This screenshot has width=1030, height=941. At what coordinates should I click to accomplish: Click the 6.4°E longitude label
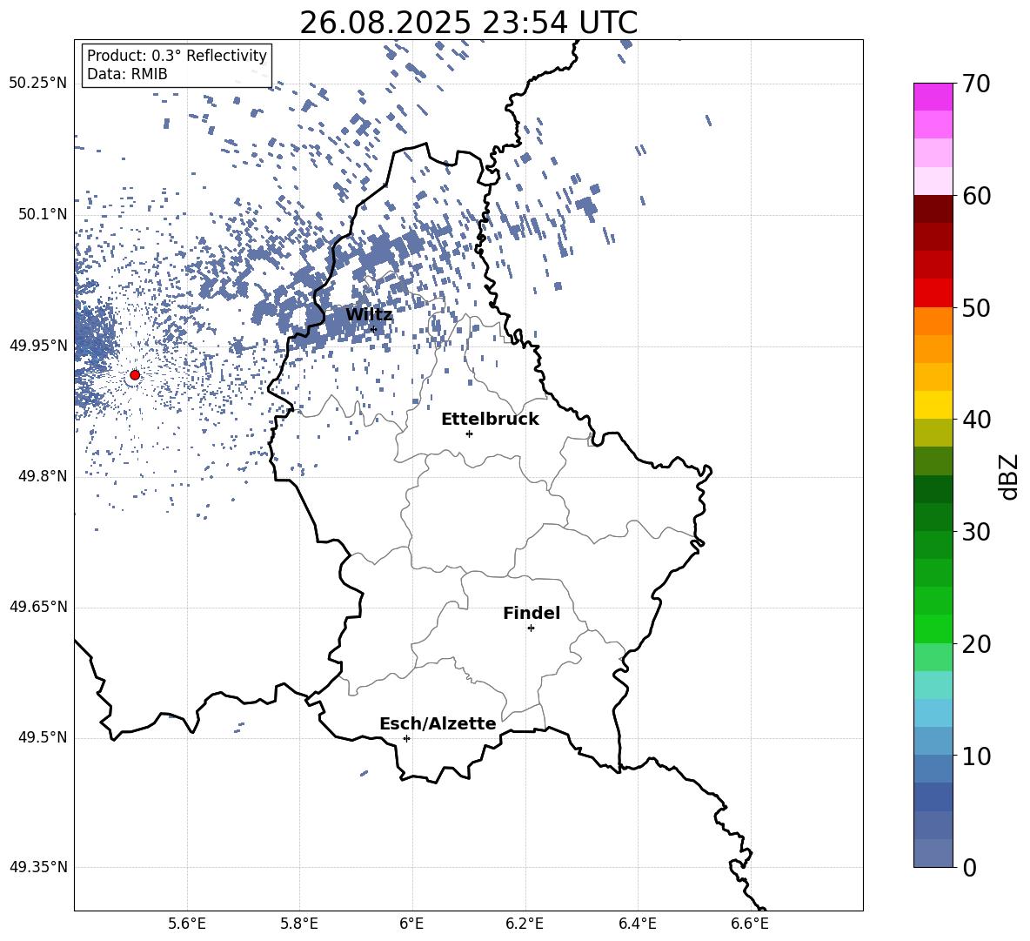tap(637, 924)
